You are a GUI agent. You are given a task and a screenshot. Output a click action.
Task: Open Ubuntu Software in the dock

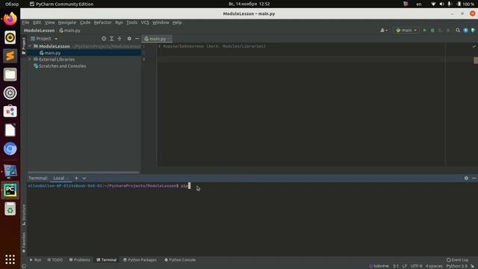[x=10, y=111]
